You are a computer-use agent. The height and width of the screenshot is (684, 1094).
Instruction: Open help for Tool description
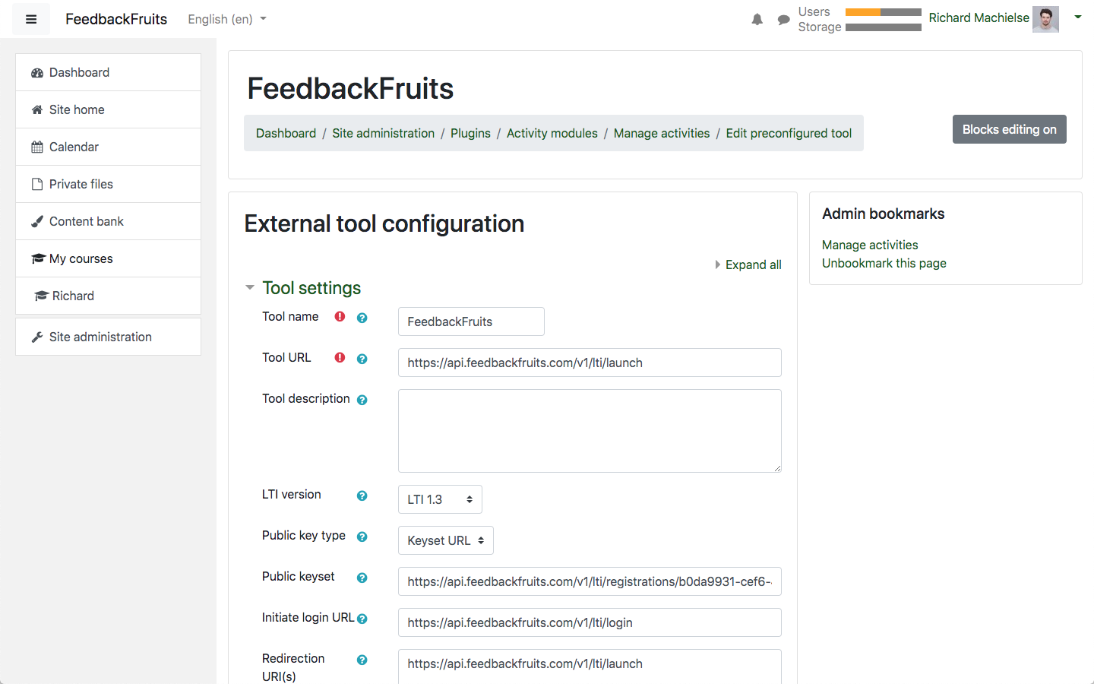click(362, 400)
